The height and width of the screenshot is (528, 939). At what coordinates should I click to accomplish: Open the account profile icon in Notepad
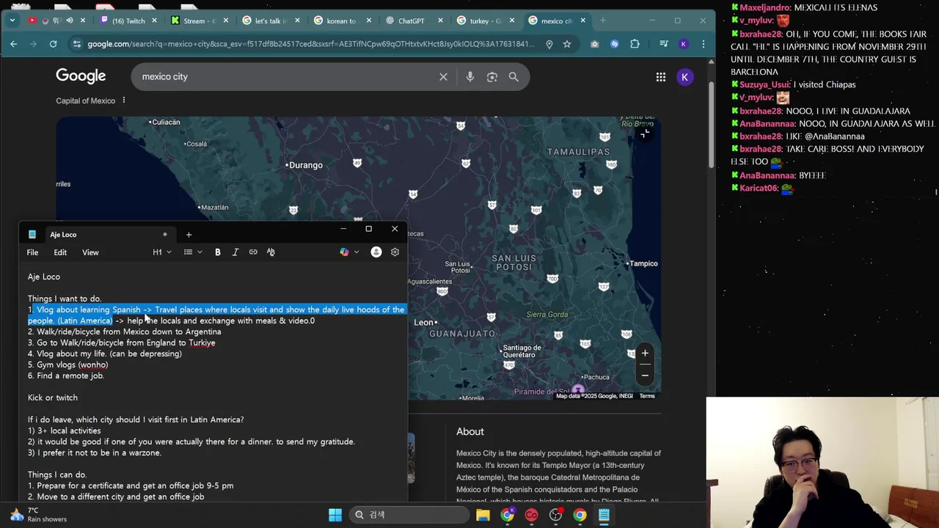[376, 252]
